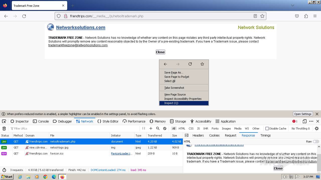Open the No Throttling dropdown
The width and height of the screenshot is (321, 180).
point(301,128)
